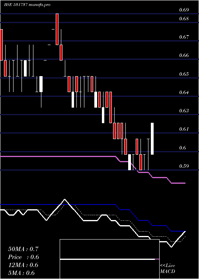The width and height of the screenshot is (199, 279).
Task: Click the 0.66 price axis label
Action: [184, 55]
